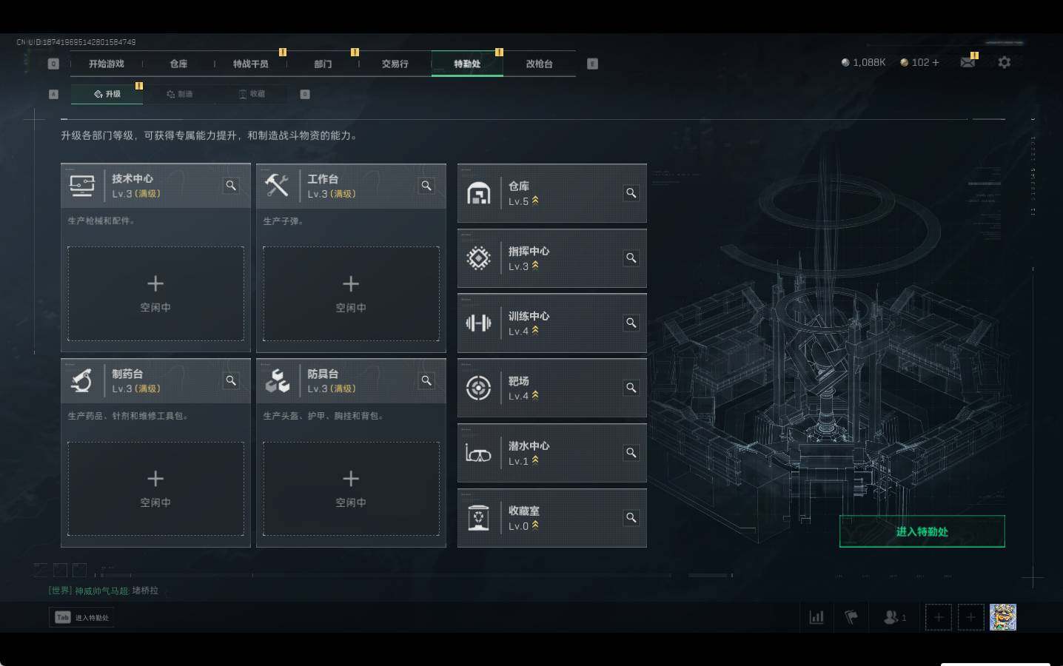
Task: Open the 训练中心 Lv.4 upgrade row
Action: coord(552,323)
